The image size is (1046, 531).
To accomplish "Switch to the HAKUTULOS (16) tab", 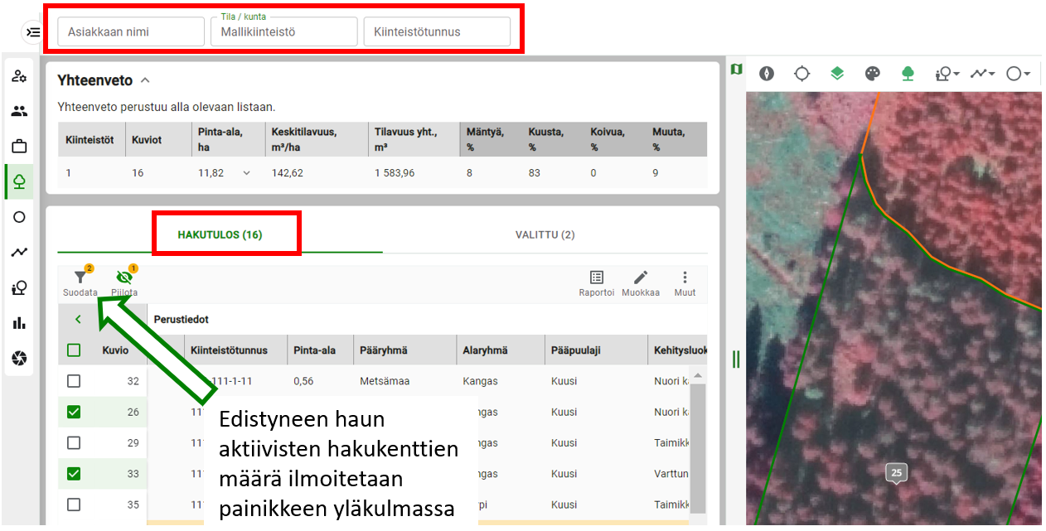I will pyautogui.click(x=220, y=234).
